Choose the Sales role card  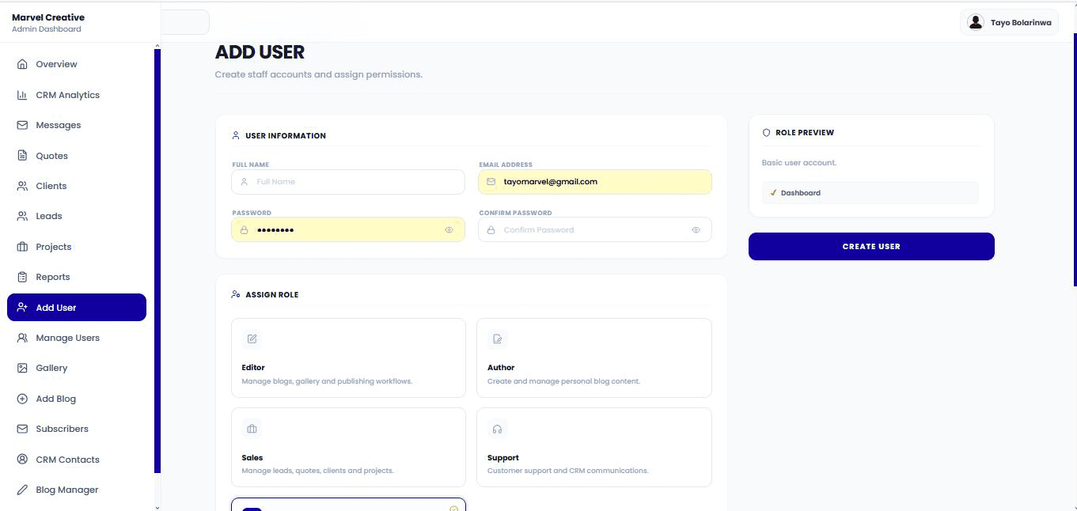tap(348, 448)
